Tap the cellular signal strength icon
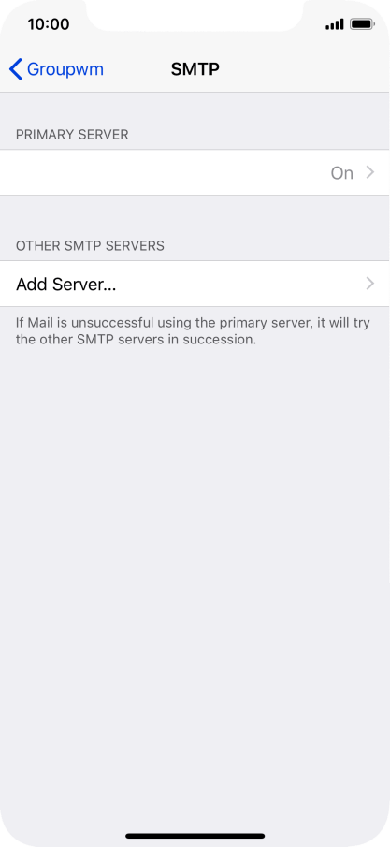Viewport: 390px width, 847px height. point(335,24)
